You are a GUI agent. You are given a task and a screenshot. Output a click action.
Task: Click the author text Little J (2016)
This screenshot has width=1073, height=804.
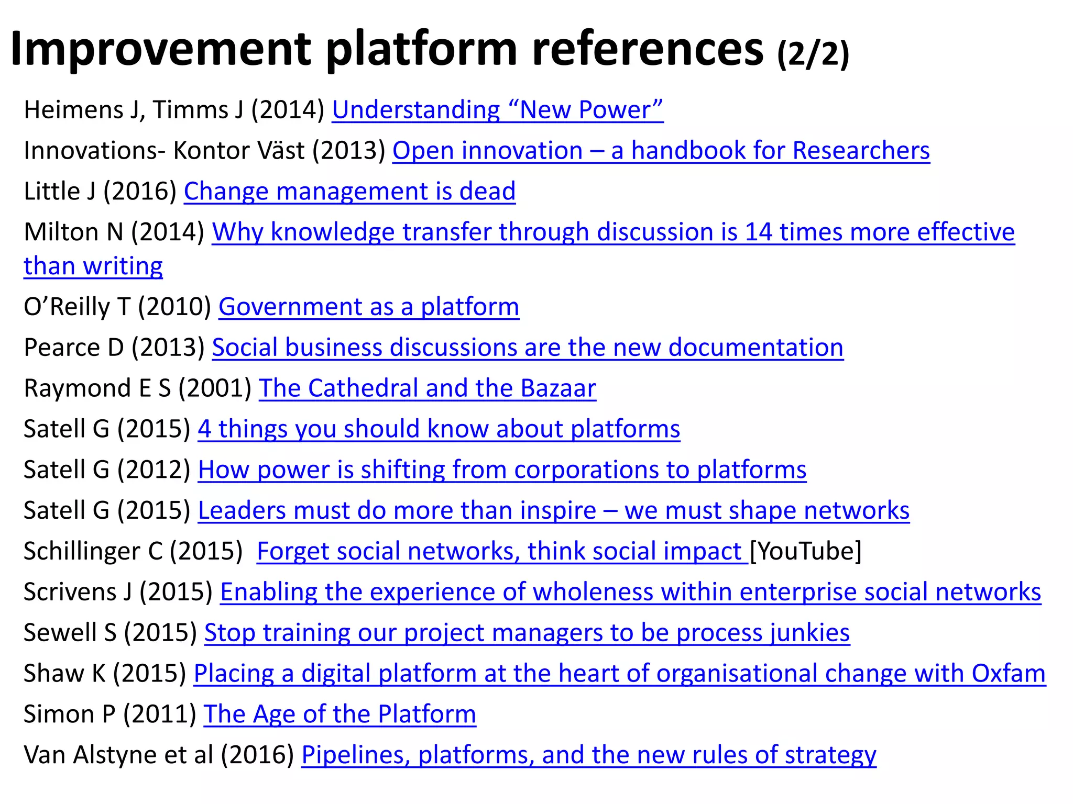(x=101, y=192)
